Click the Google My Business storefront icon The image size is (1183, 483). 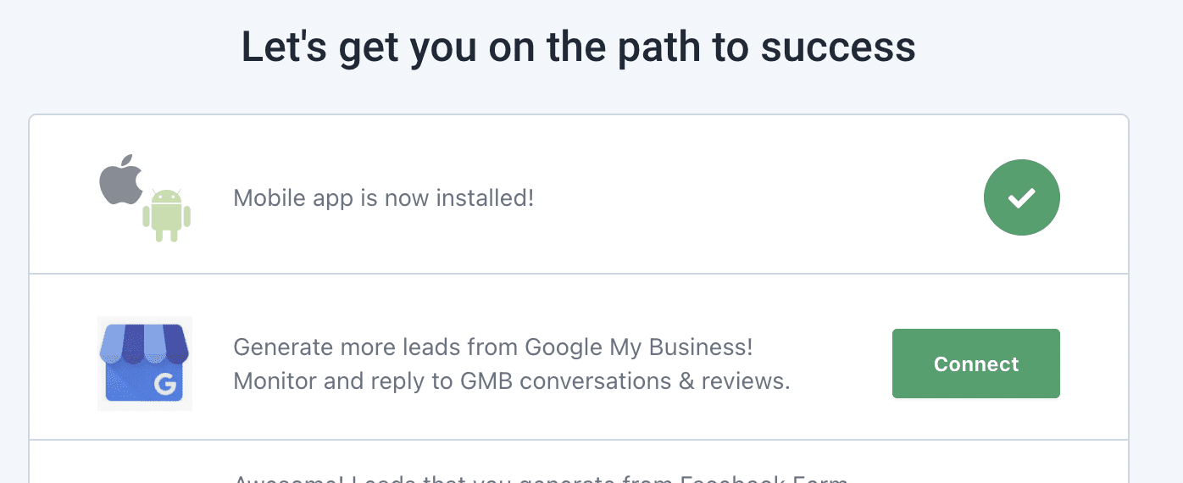[x=145, y=364]
